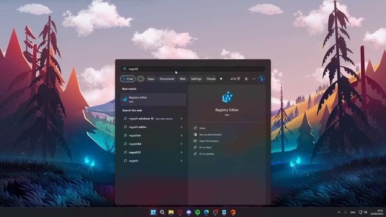Click the 'regeditor' web suggestion text
386x217 pixels.
tap(135, 135)
